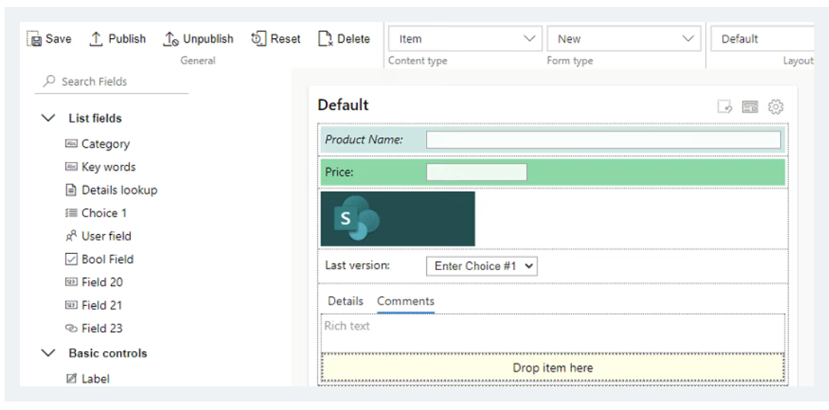Image resolution: width=829 pixels, height=410 pixels.
Task: Click the Category field name
Action: (x=106, y=144)
